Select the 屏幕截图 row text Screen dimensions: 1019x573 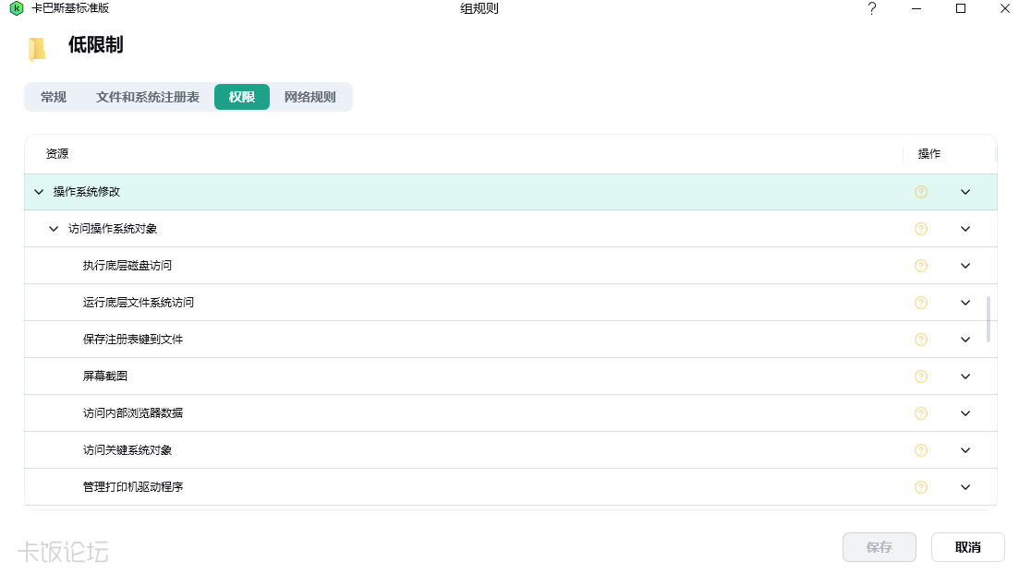click(x=105, y=376)
